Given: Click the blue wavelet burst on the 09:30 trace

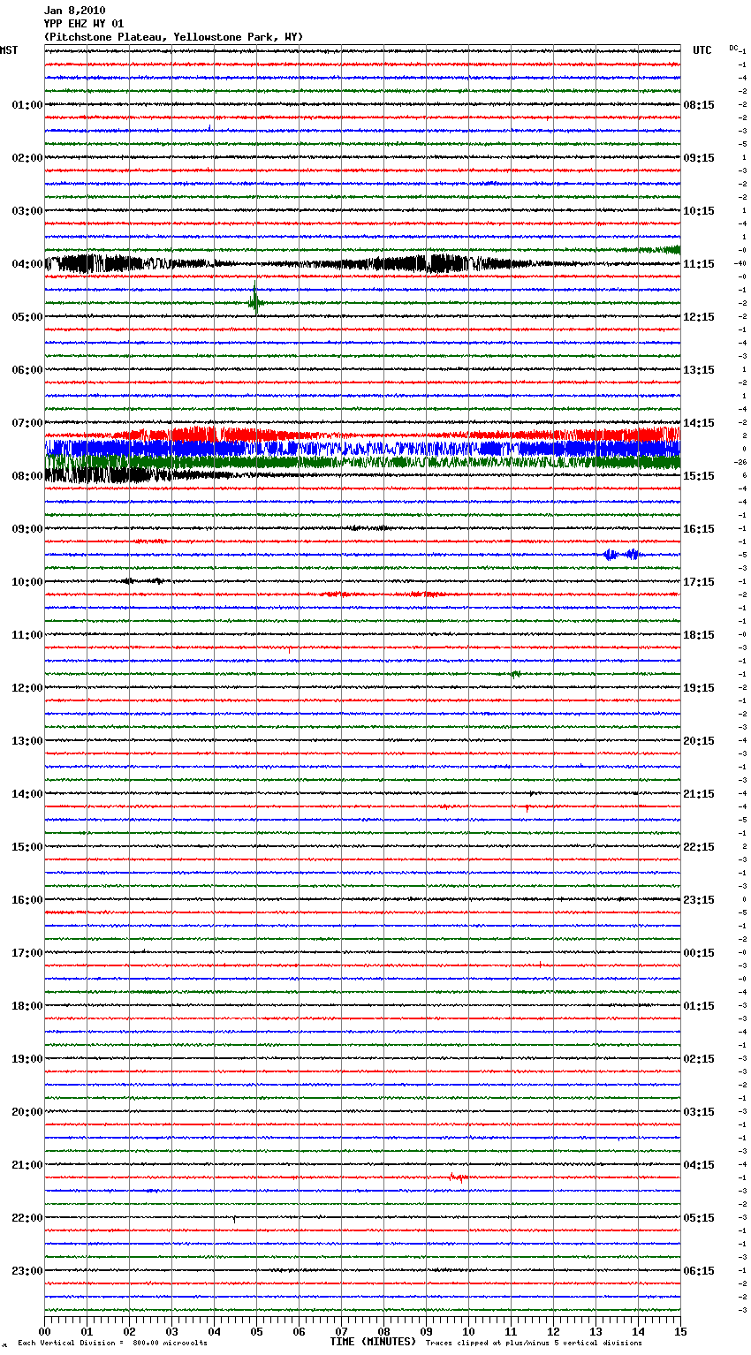Looking at the screenshot, I should point(621,555).
